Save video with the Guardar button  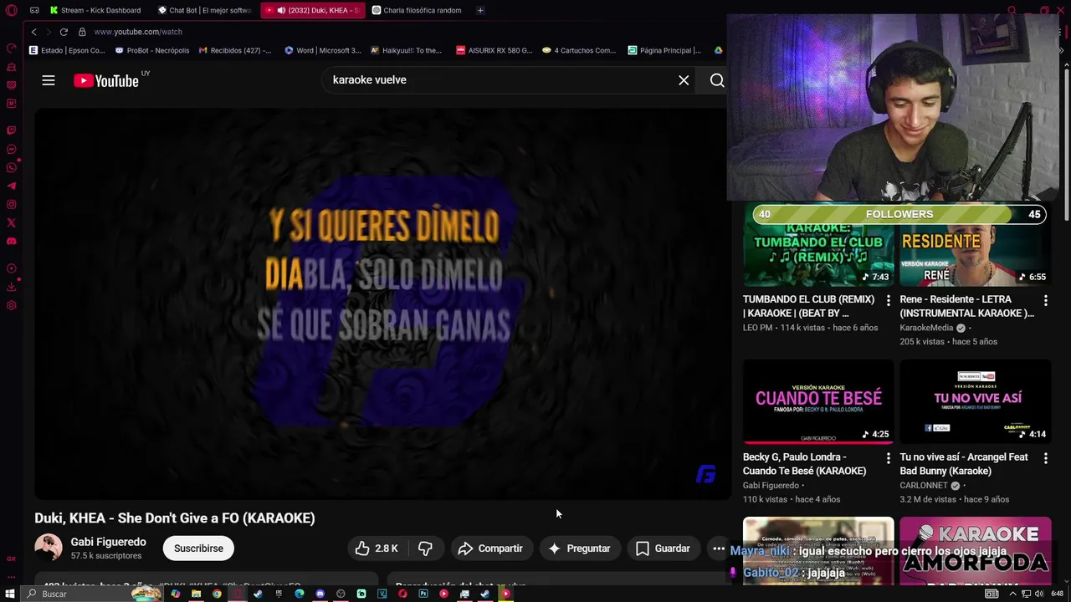pos(663,548)
